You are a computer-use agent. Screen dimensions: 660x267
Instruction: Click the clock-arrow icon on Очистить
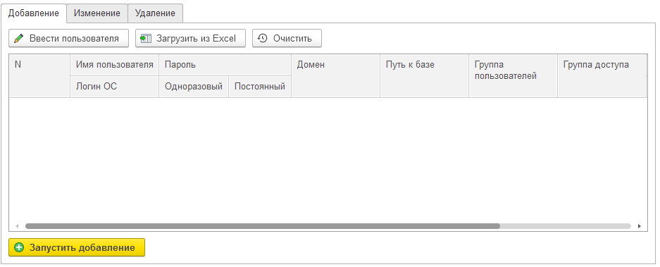(263, 38)
